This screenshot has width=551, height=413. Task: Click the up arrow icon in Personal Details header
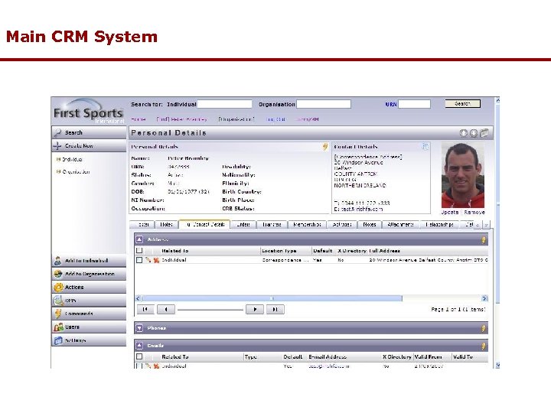(464, 133)
